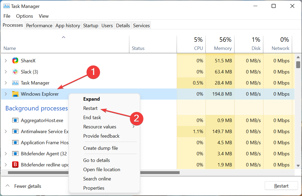Click the Application Frame Host icon
The height and width of the screenshot is (196, 302).
15,143
